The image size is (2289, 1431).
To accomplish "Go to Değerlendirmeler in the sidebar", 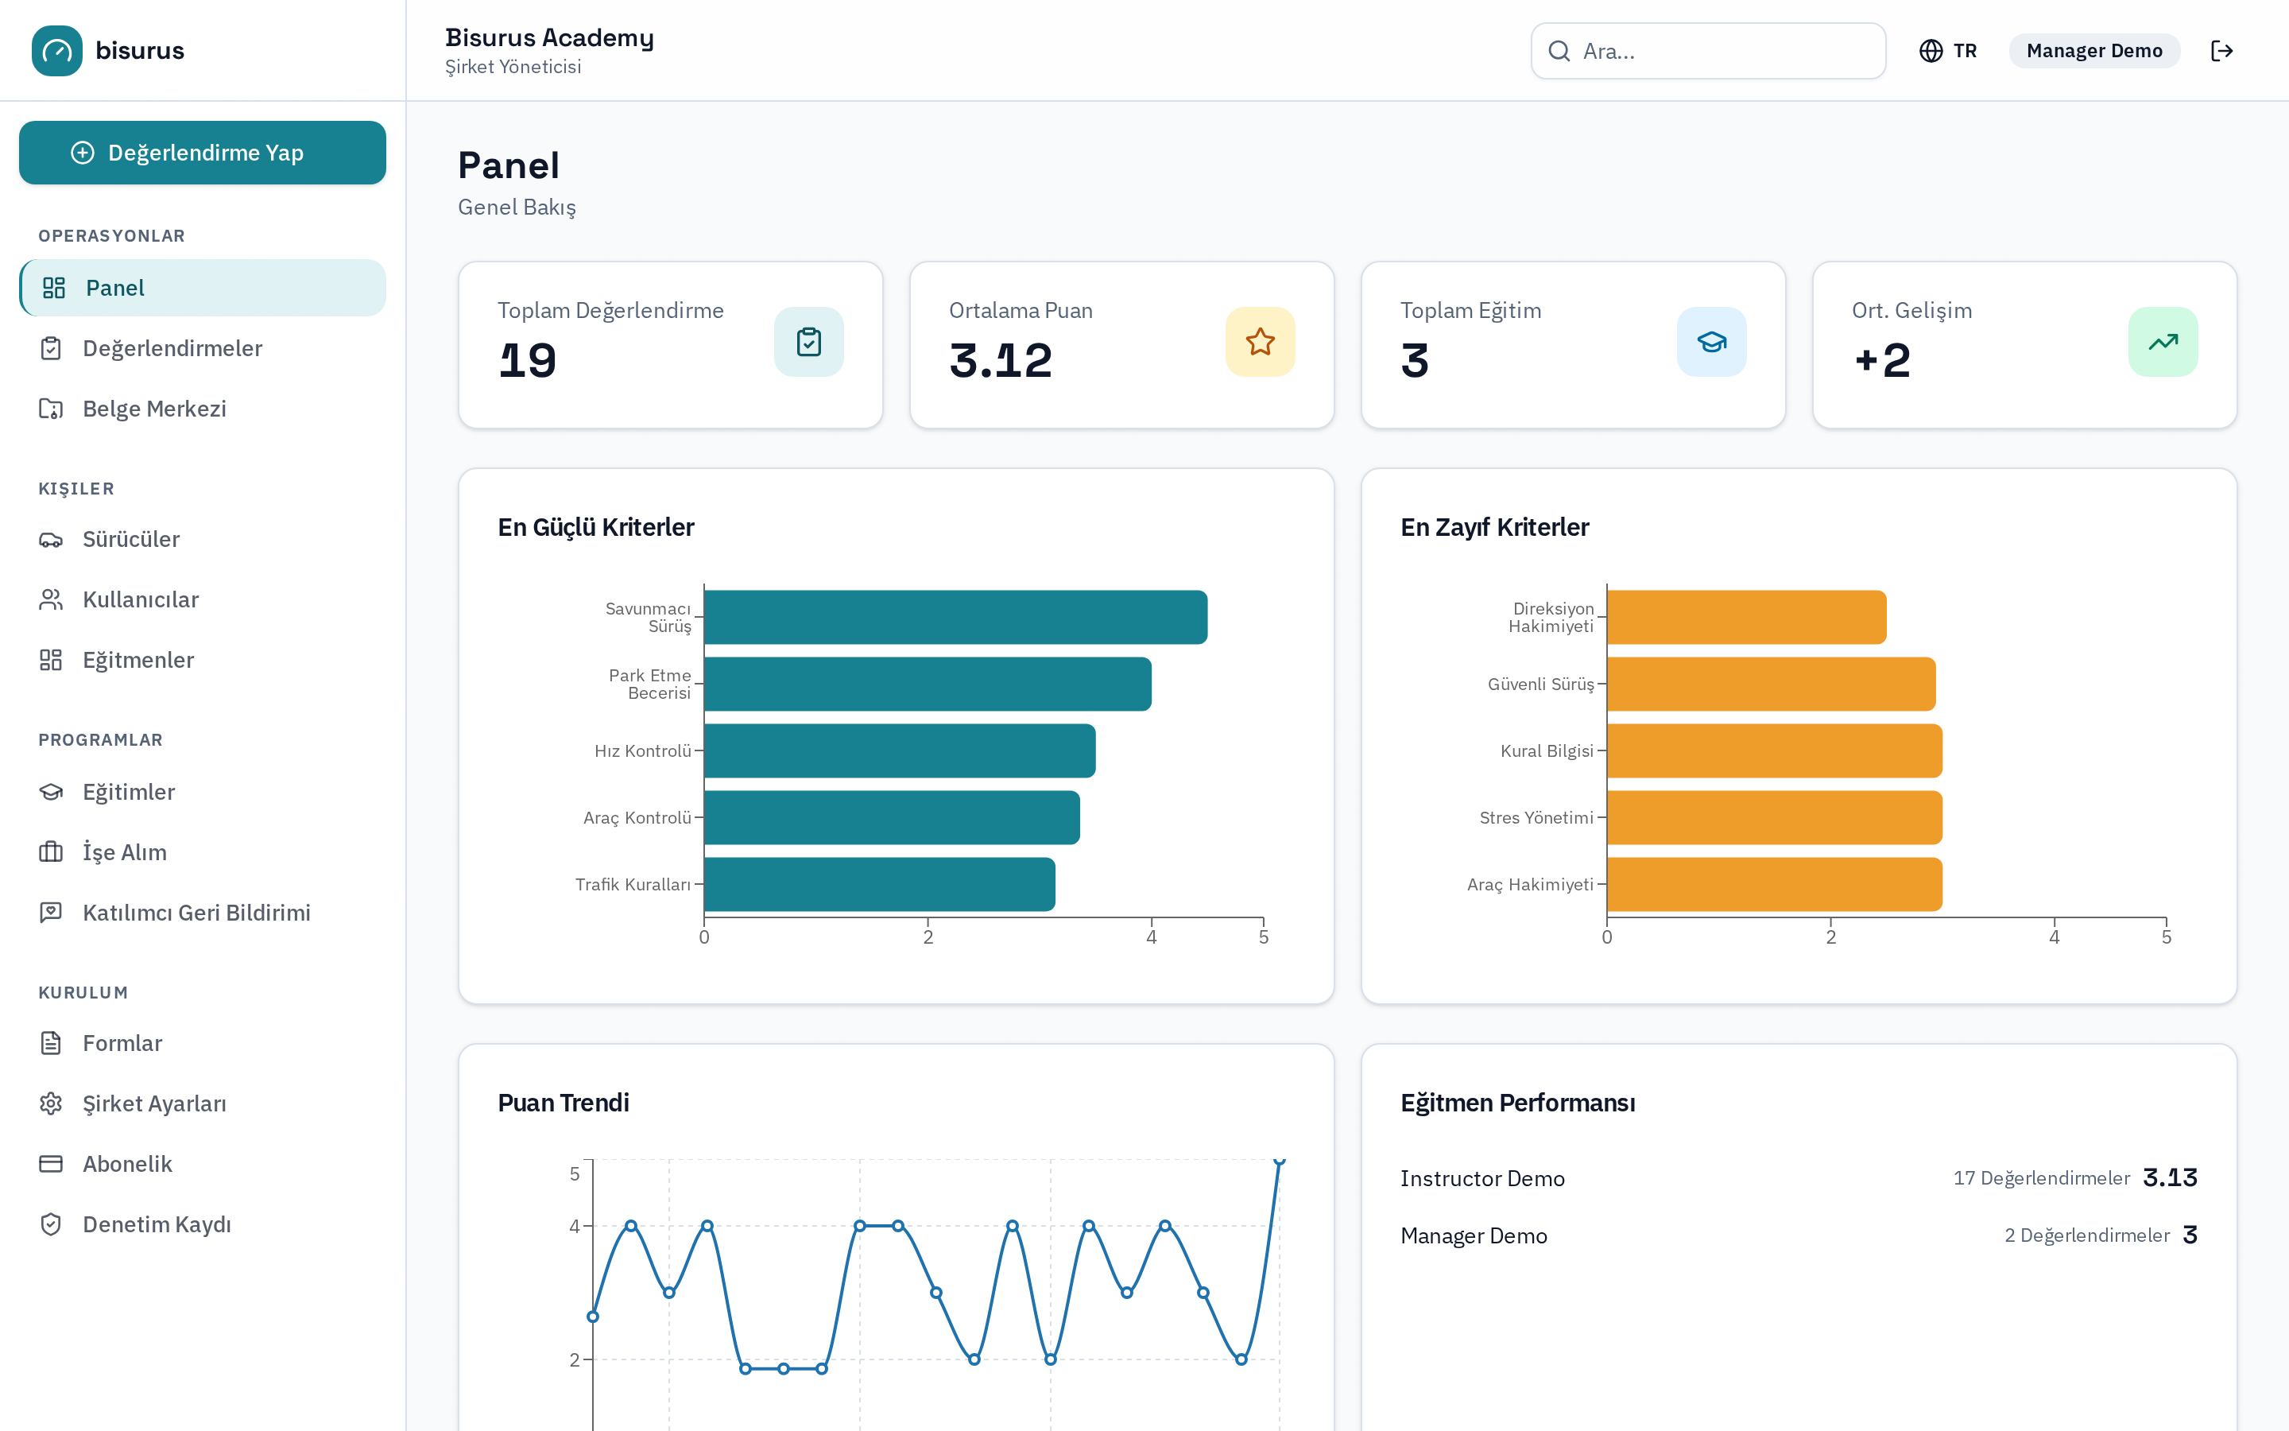I will point(203,348).
